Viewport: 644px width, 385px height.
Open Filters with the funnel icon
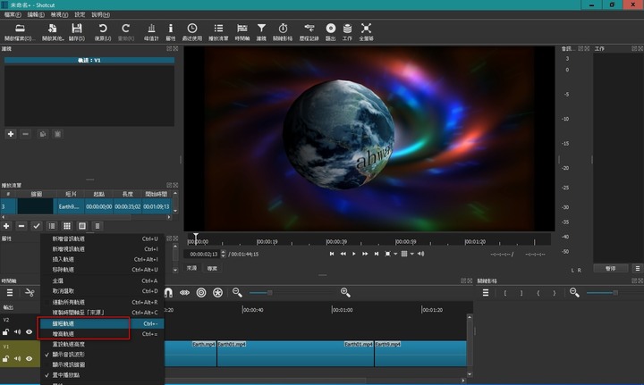(x=261, y=32)
